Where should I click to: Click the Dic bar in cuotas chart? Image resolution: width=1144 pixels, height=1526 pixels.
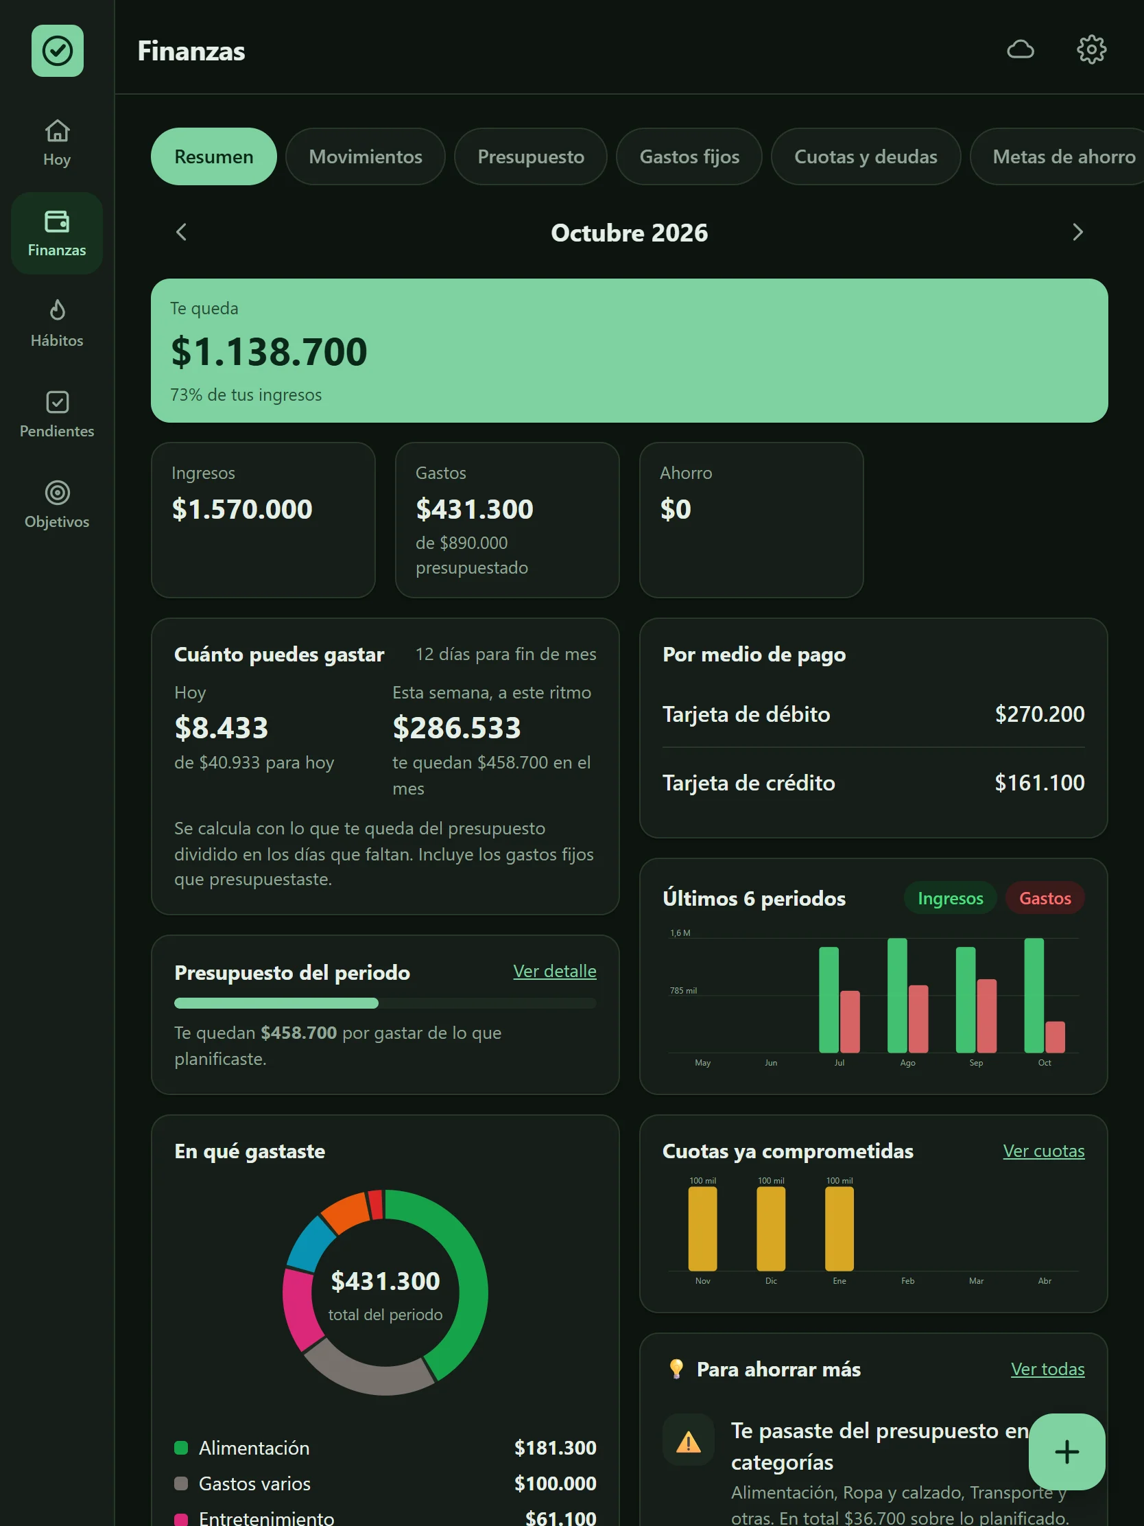pyautogui.click(x=771, y=1229)
